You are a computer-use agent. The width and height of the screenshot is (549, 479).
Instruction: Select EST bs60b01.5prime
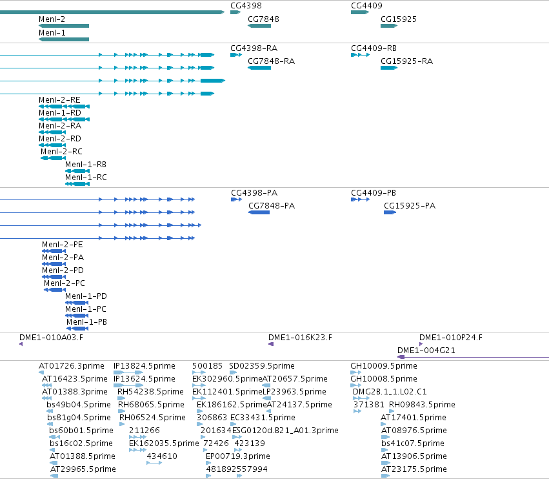coord(54,437)
